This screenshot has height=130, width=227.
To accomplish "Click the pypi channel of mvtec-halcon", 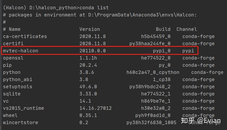I will [188, 51].
